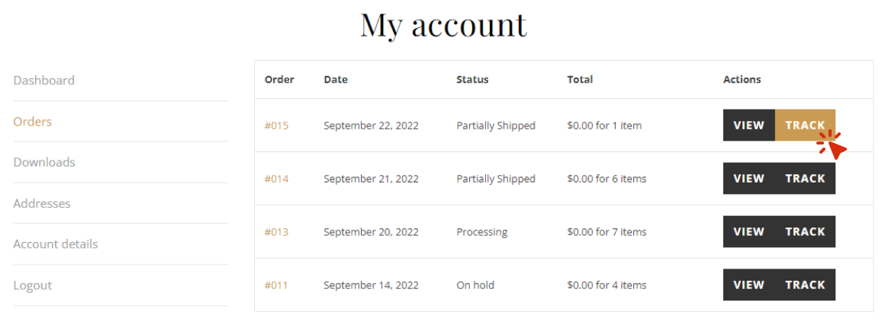Log out using the Logout link
Viewport: 885px width, 321px height.
tap(33, 285)
